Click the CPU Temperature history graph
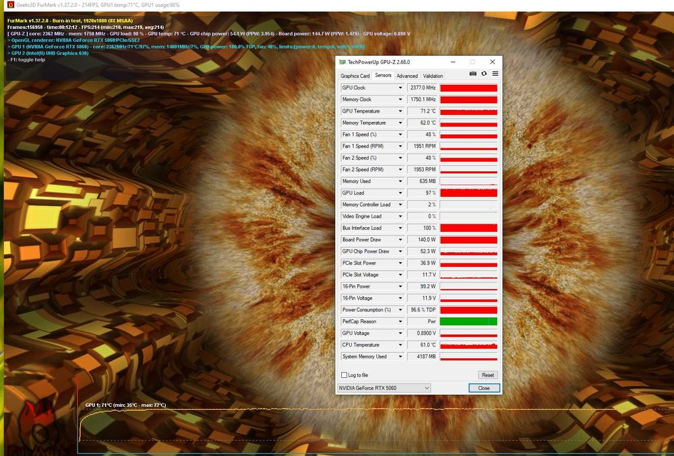 click(468, 346)
